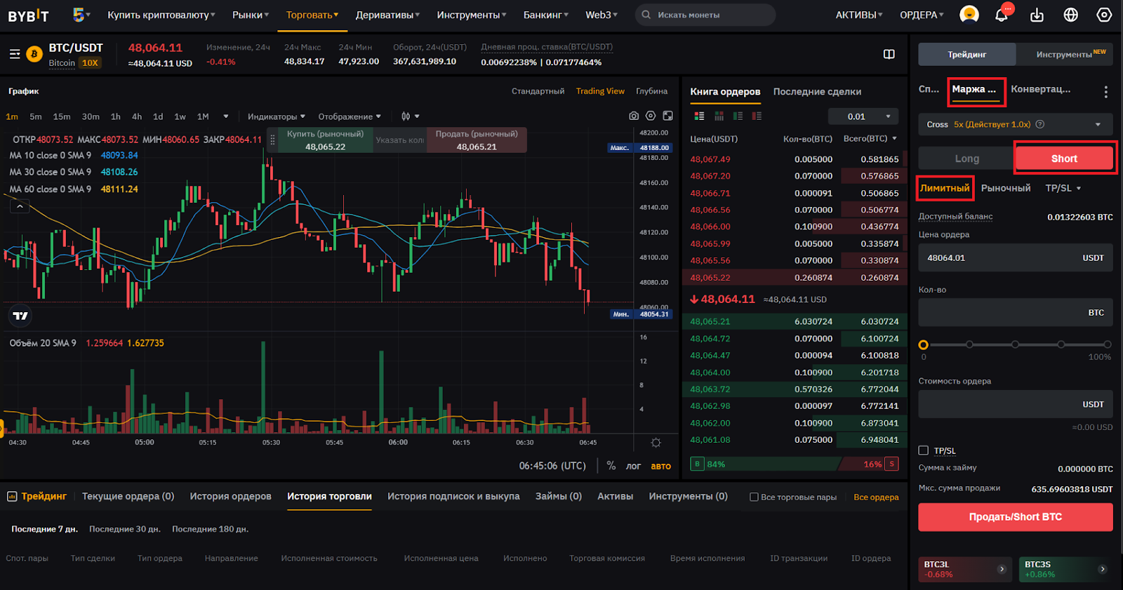Image resolution: width=1123 pixels, height=590 pixels.
Task: Open the Derivatives menu
Action: click(387, 15)
